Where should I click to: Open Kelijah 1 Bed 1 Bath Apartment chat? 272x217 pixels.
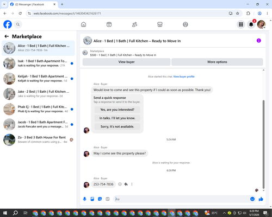(x=38, y=79)
